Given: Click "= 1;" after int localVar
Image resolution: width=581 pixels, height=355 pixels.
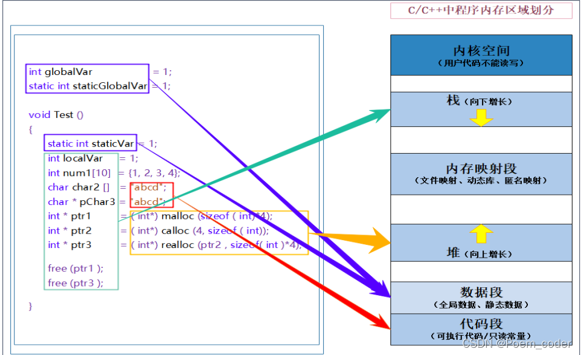Looking at the screenshot, I should (129, 158).
